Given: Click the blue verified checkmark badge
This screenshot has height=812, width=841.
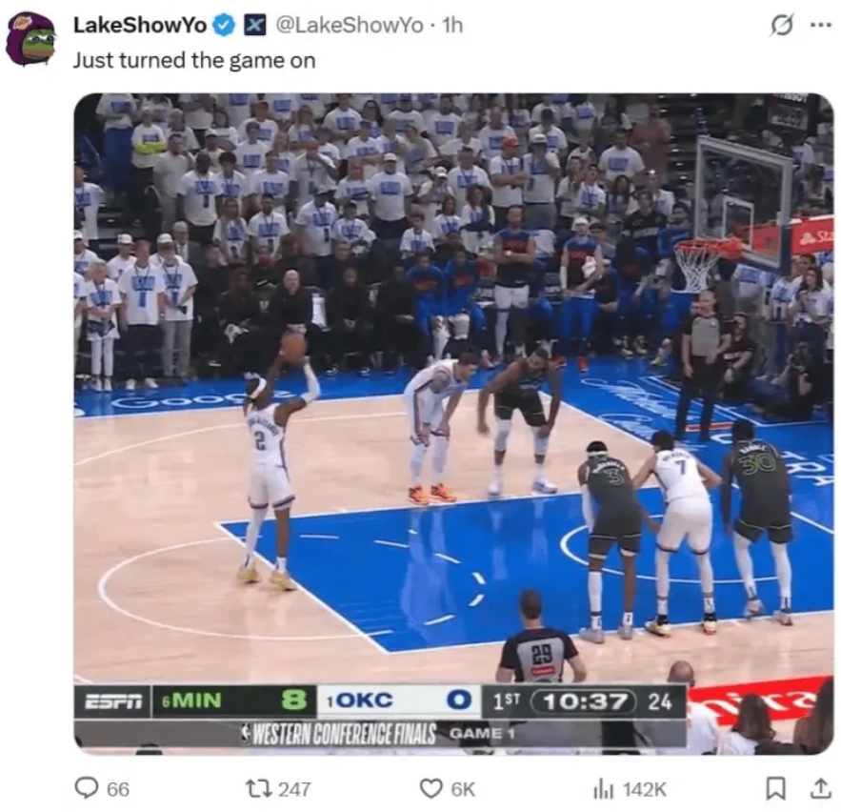Looking at the screenshot, I should pyautogui.click(x=224, y=25).
